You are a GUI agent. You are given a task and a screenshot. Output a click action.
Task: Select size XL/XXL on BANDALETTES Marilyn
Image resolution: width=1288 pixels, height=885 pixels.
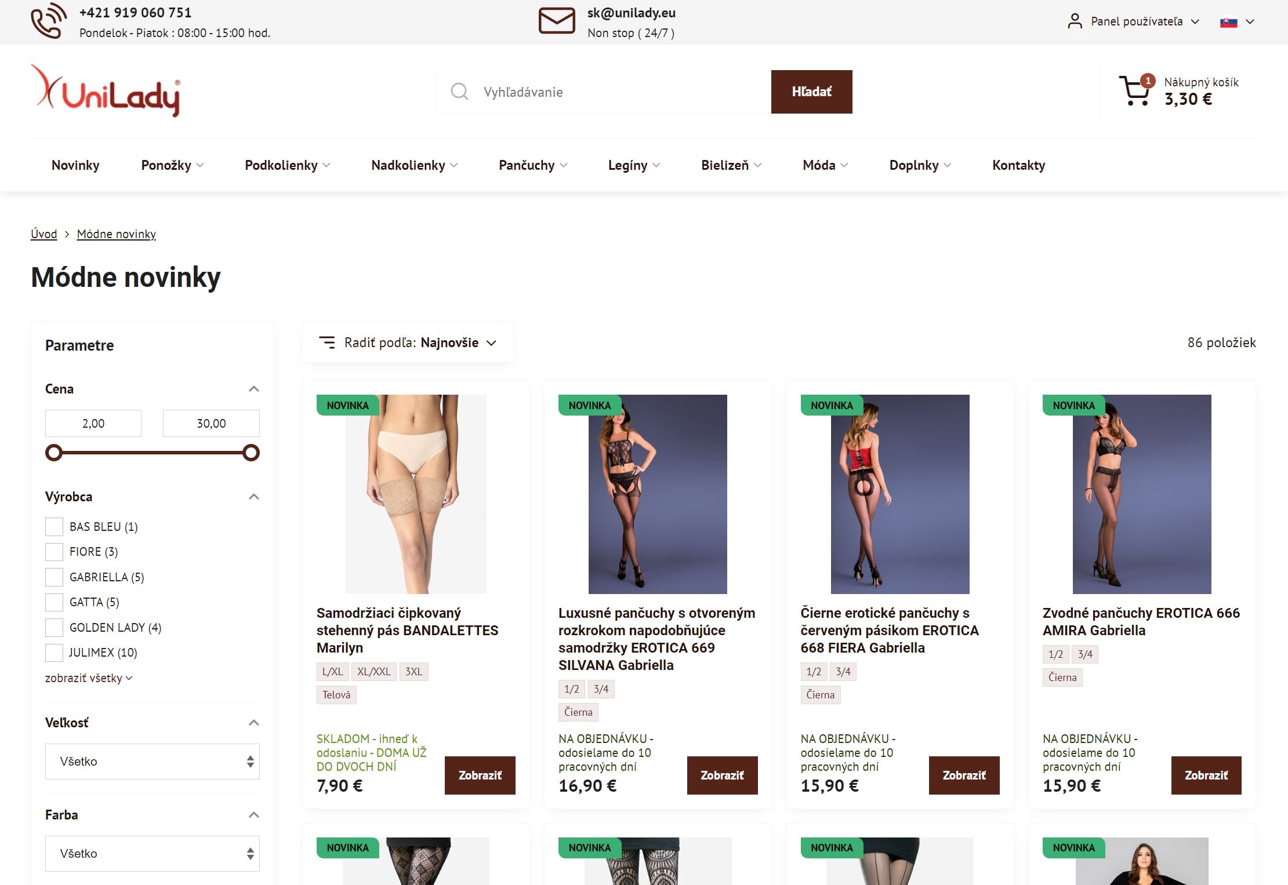coord(374,672)
